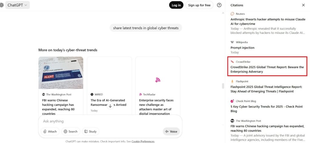Open the Check Point Blog citation
Viewport: 310px width, 143px height.
pos(268,106)
